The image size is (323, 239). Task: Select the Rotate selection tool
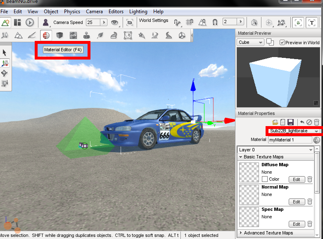(x=4, y=73)
